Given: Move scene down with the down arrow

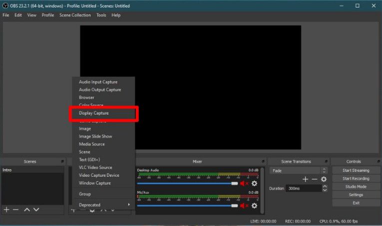Looking at the screenshot, I should click(x=36, y=210).
